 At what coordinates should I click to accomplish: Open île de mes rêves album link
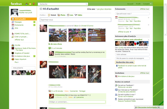pos(55,44)
